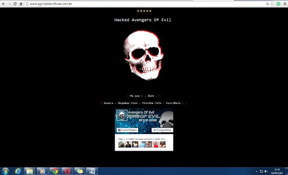Viewport: 288px width, 175px height.
Task: Open the Opera browser taskbar icon
Action: pyautogui.click(x=67, y=171)
